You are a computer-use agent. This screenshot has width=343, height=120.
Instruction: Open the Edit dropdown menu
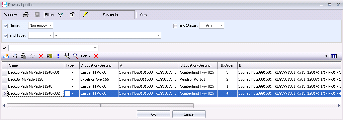click(x=86, y=56)
